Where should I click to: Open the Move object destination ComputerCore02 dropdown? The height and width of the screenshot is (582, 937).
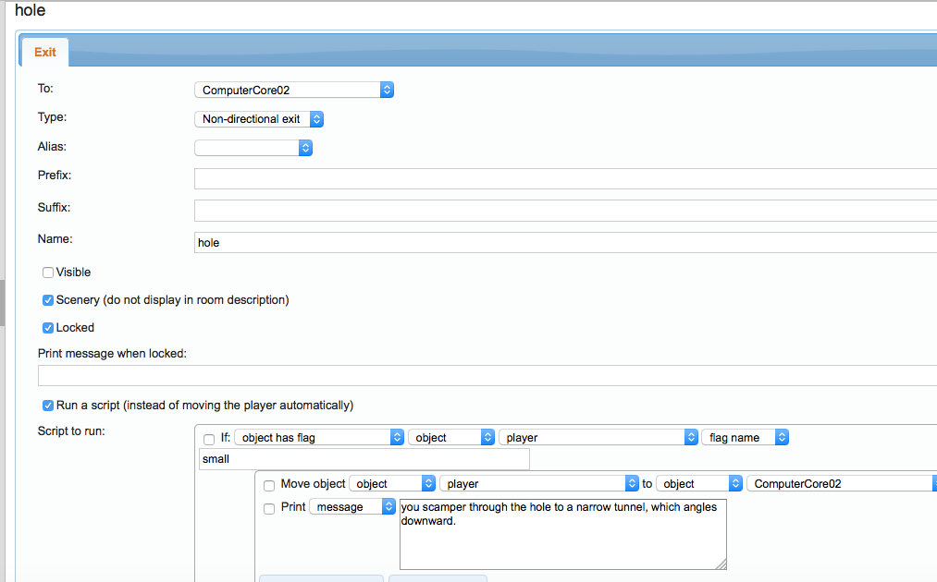[841, 483]
